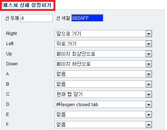167x130 pixels.
Task: Select the 뒤로 가기 combo box
Action: 103,44
